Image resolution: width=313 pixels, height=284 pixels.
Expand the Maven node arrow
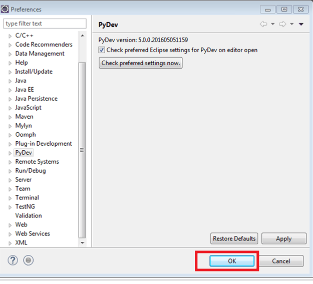10,117
